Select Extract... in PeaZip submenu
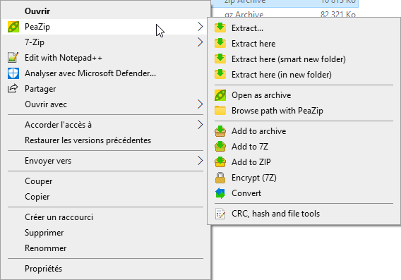The width and height of the screenshot is (401, 280). [304, 28]
